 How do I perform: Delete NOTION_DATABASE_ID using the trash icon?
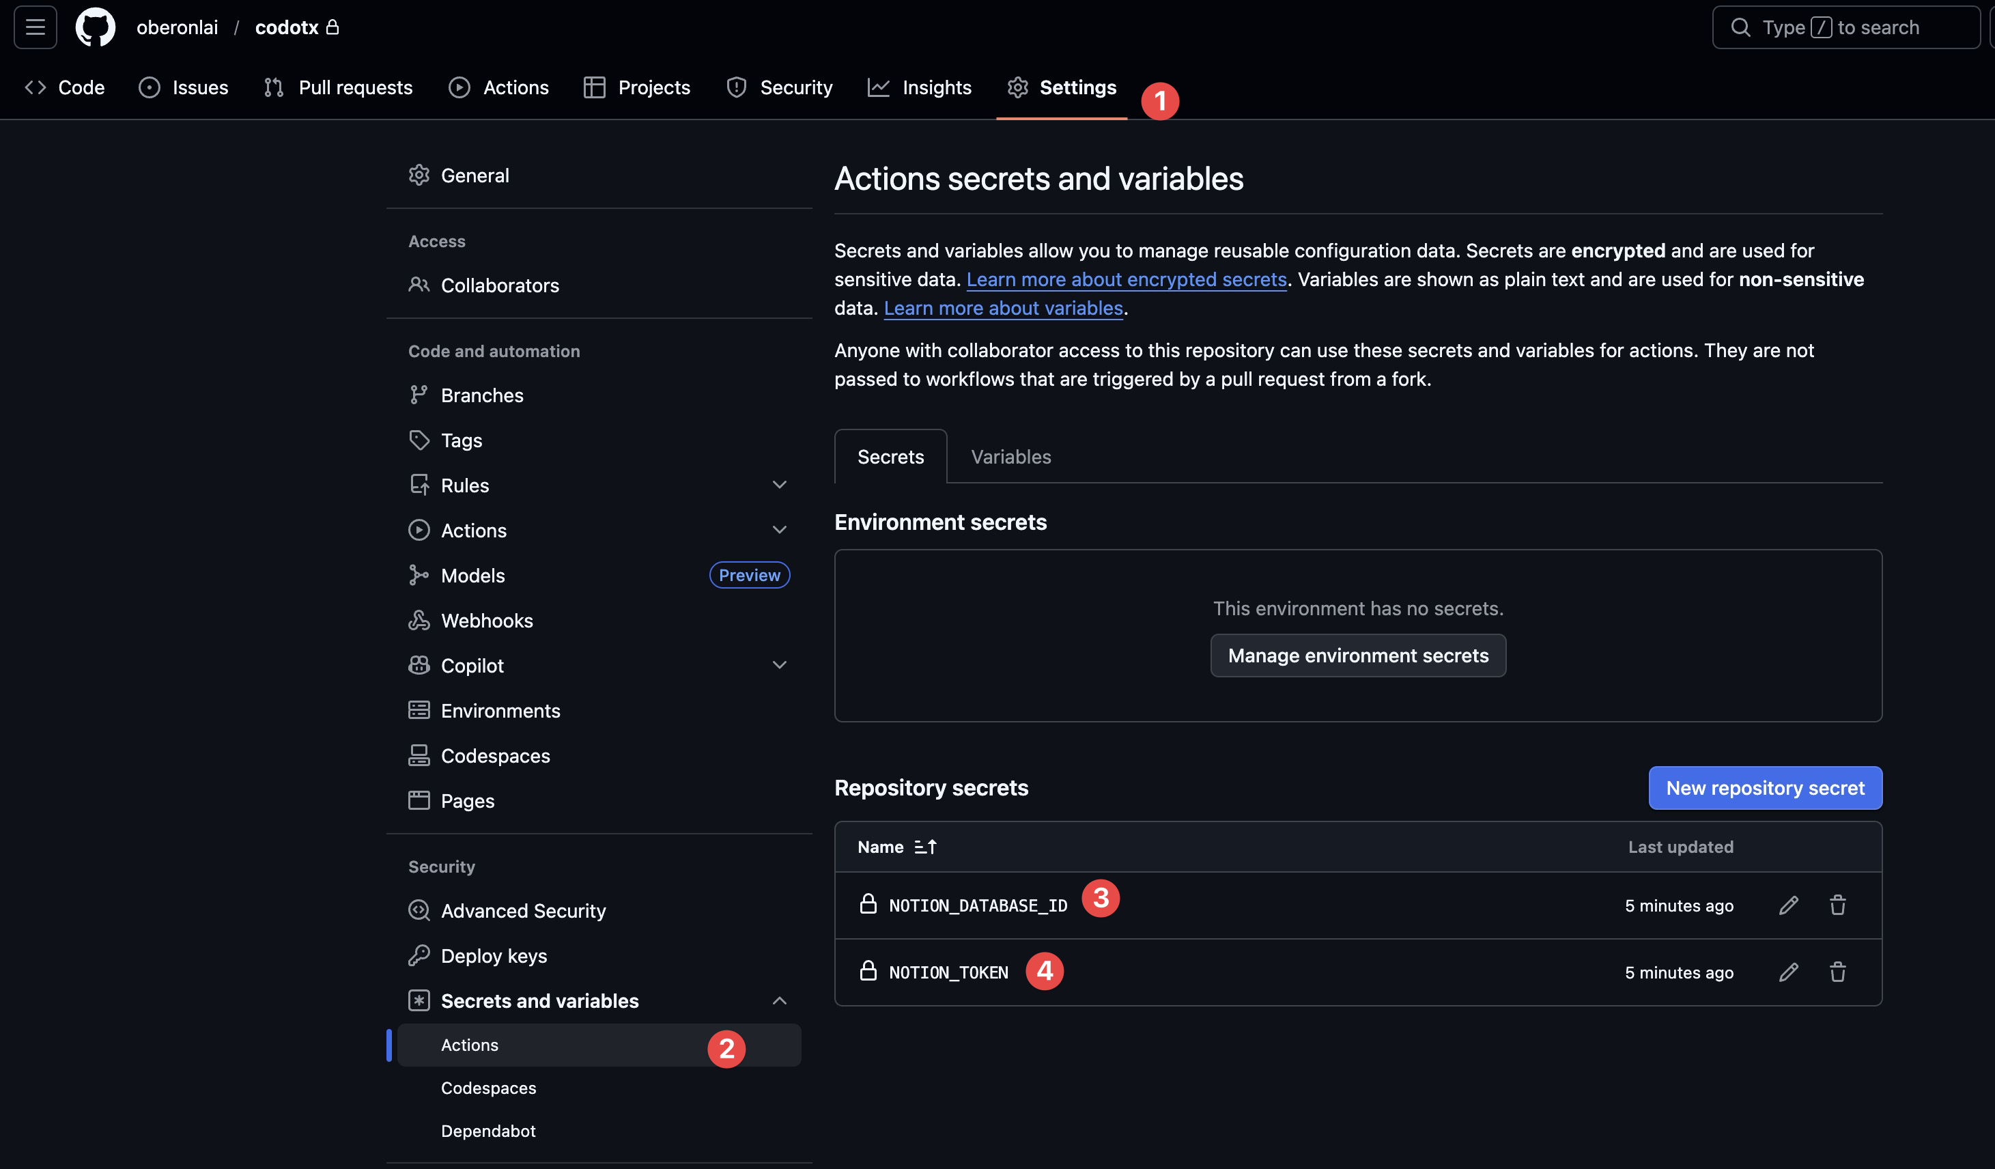[x=1838, y=905]
